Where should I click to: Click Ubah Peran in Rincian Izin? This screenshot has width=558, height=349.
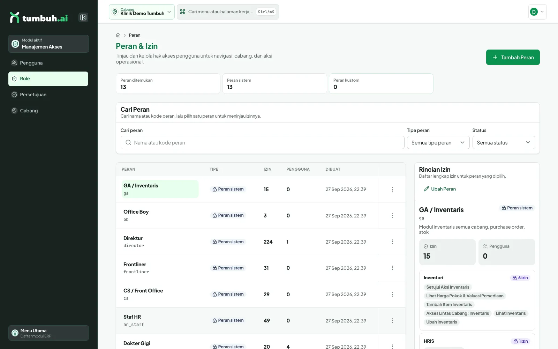coord(440,189)
